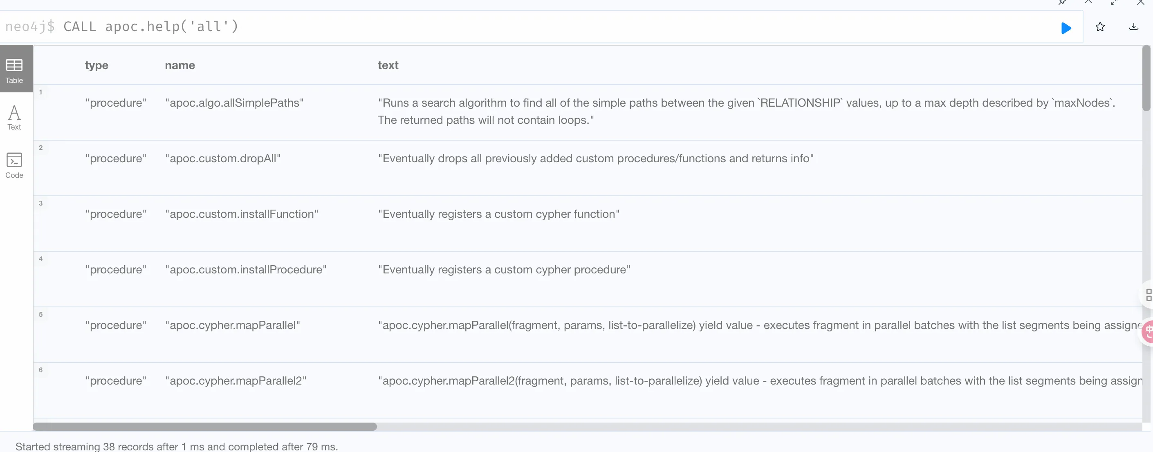Switch to the Table view
This screenshot has height=452, width=1153.
(x=14, y=71)
